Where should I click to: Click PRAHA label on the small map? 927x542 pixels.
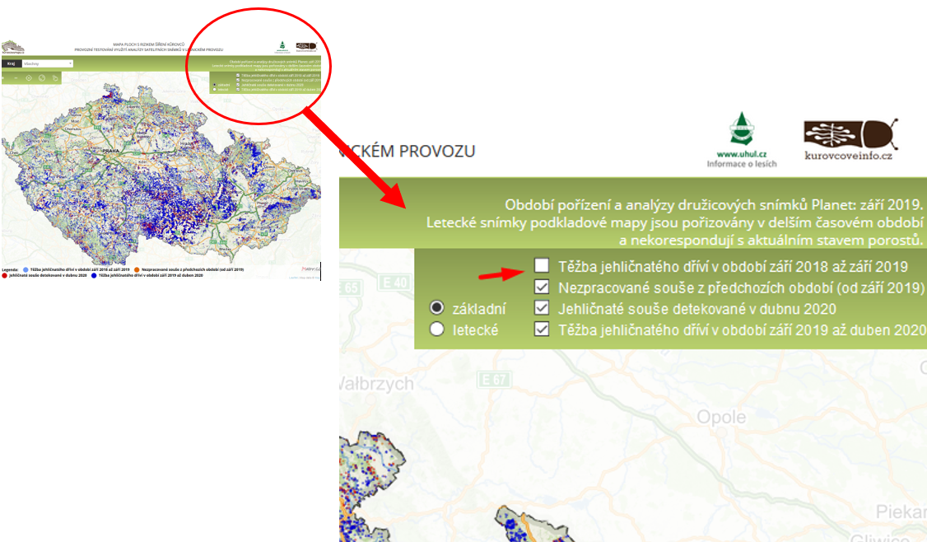tap(107, 152)
